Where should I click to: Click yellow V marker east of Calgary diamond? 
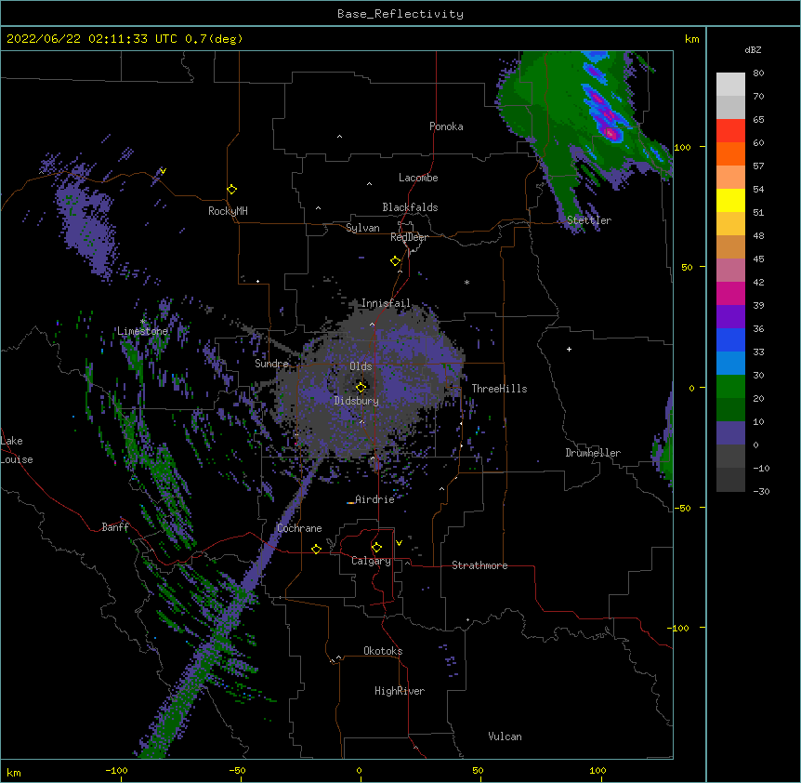tap(399, 543)
